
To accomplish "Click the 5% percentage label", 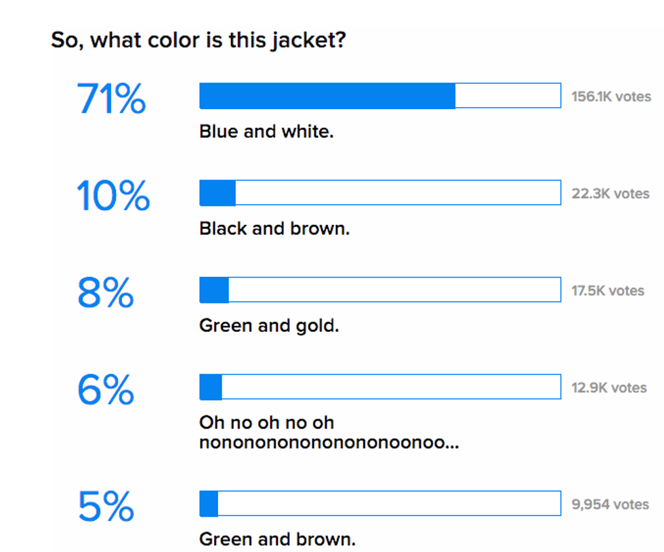I will click(106, 506).
